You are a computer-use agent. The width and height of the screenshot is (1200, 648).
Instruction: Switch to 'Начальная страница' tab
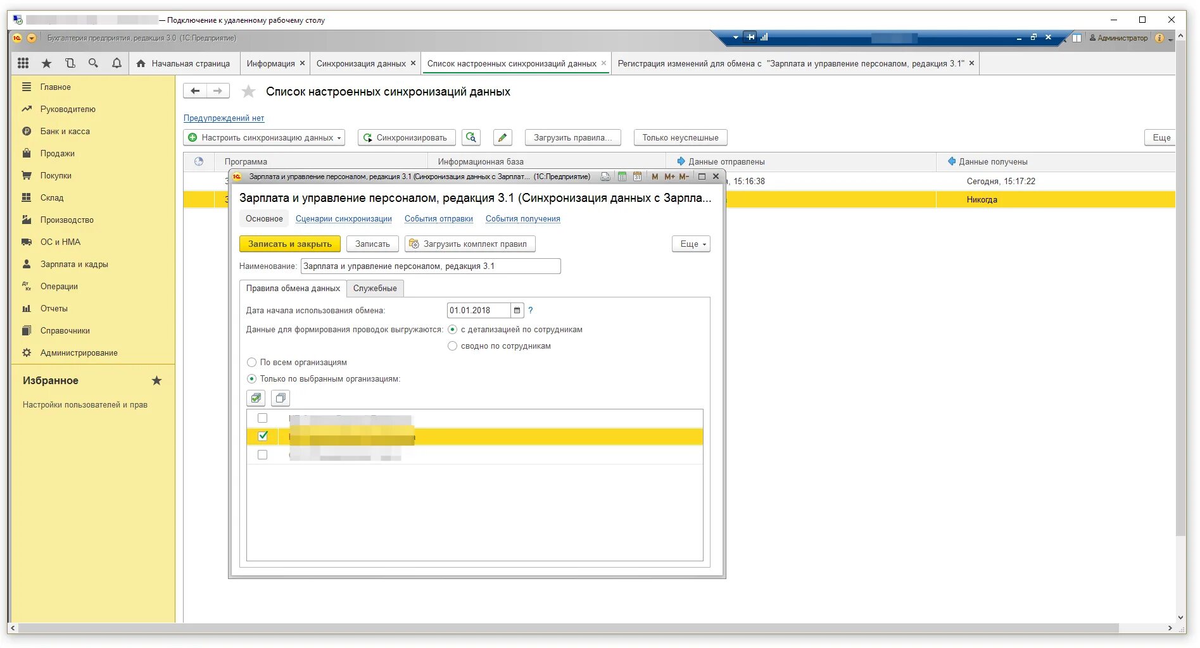184,63
